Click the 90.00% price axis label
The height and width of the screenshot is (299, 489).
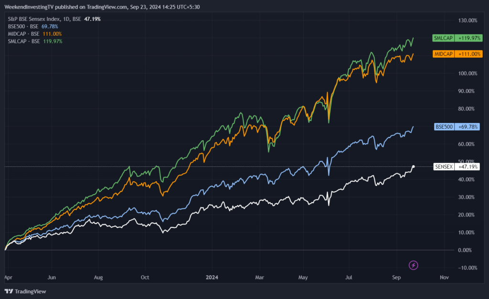(466, 91)
